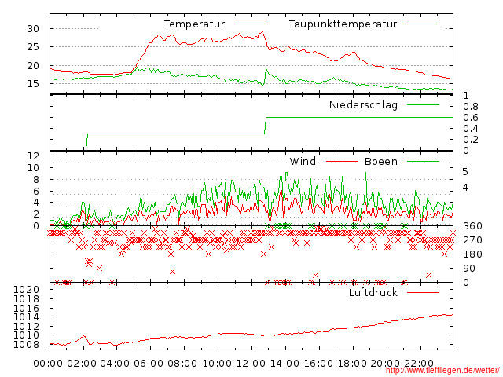Click the 1010 pressure axis value
Screen dimensions: 503x377
(x=26, y=335)
